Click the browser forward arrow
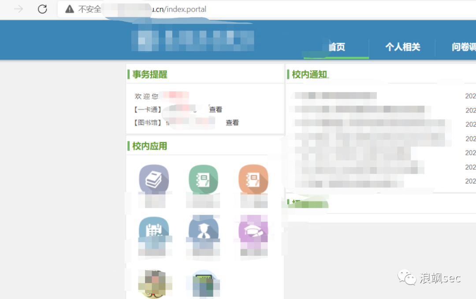Viewport: 476px width, 299px height. 19,9
